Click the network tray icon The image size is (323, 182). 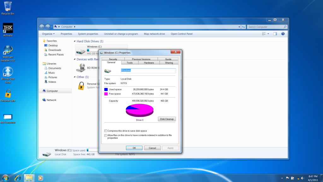coord(297,178)
